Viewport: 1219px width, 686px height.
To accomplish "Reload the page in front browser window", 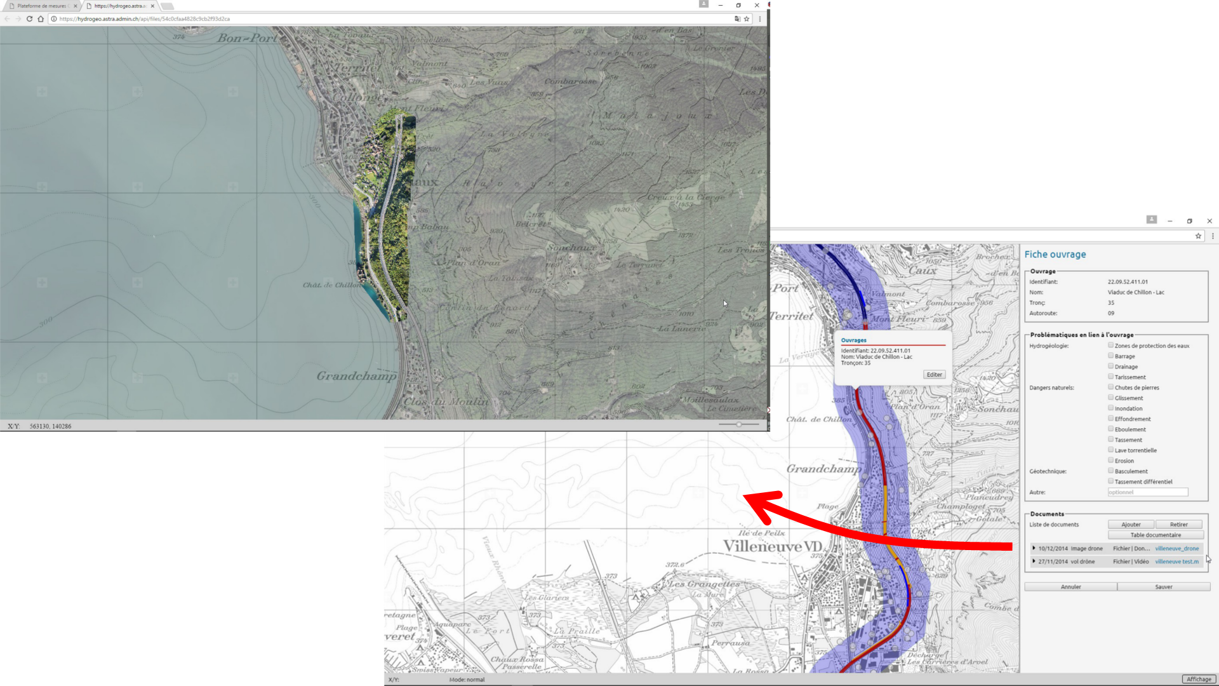I will click(29, 19).
